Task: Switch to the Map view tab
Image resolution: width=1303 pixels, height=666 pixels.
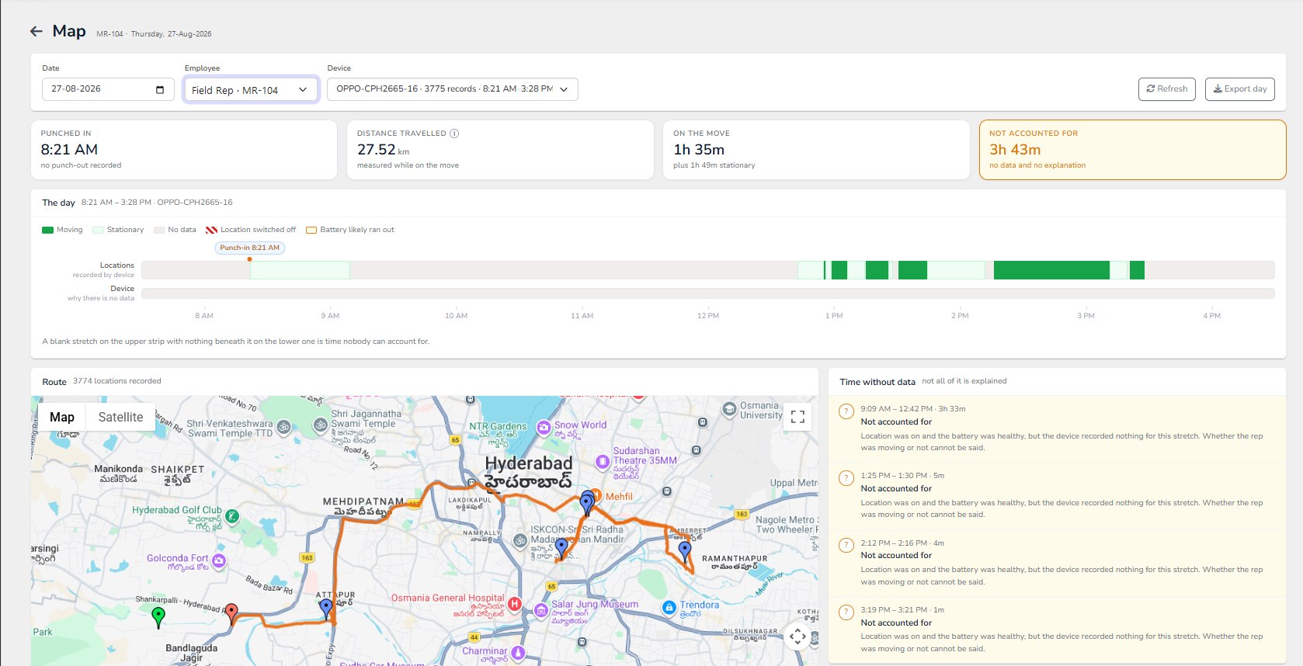Action: (62, 417)
